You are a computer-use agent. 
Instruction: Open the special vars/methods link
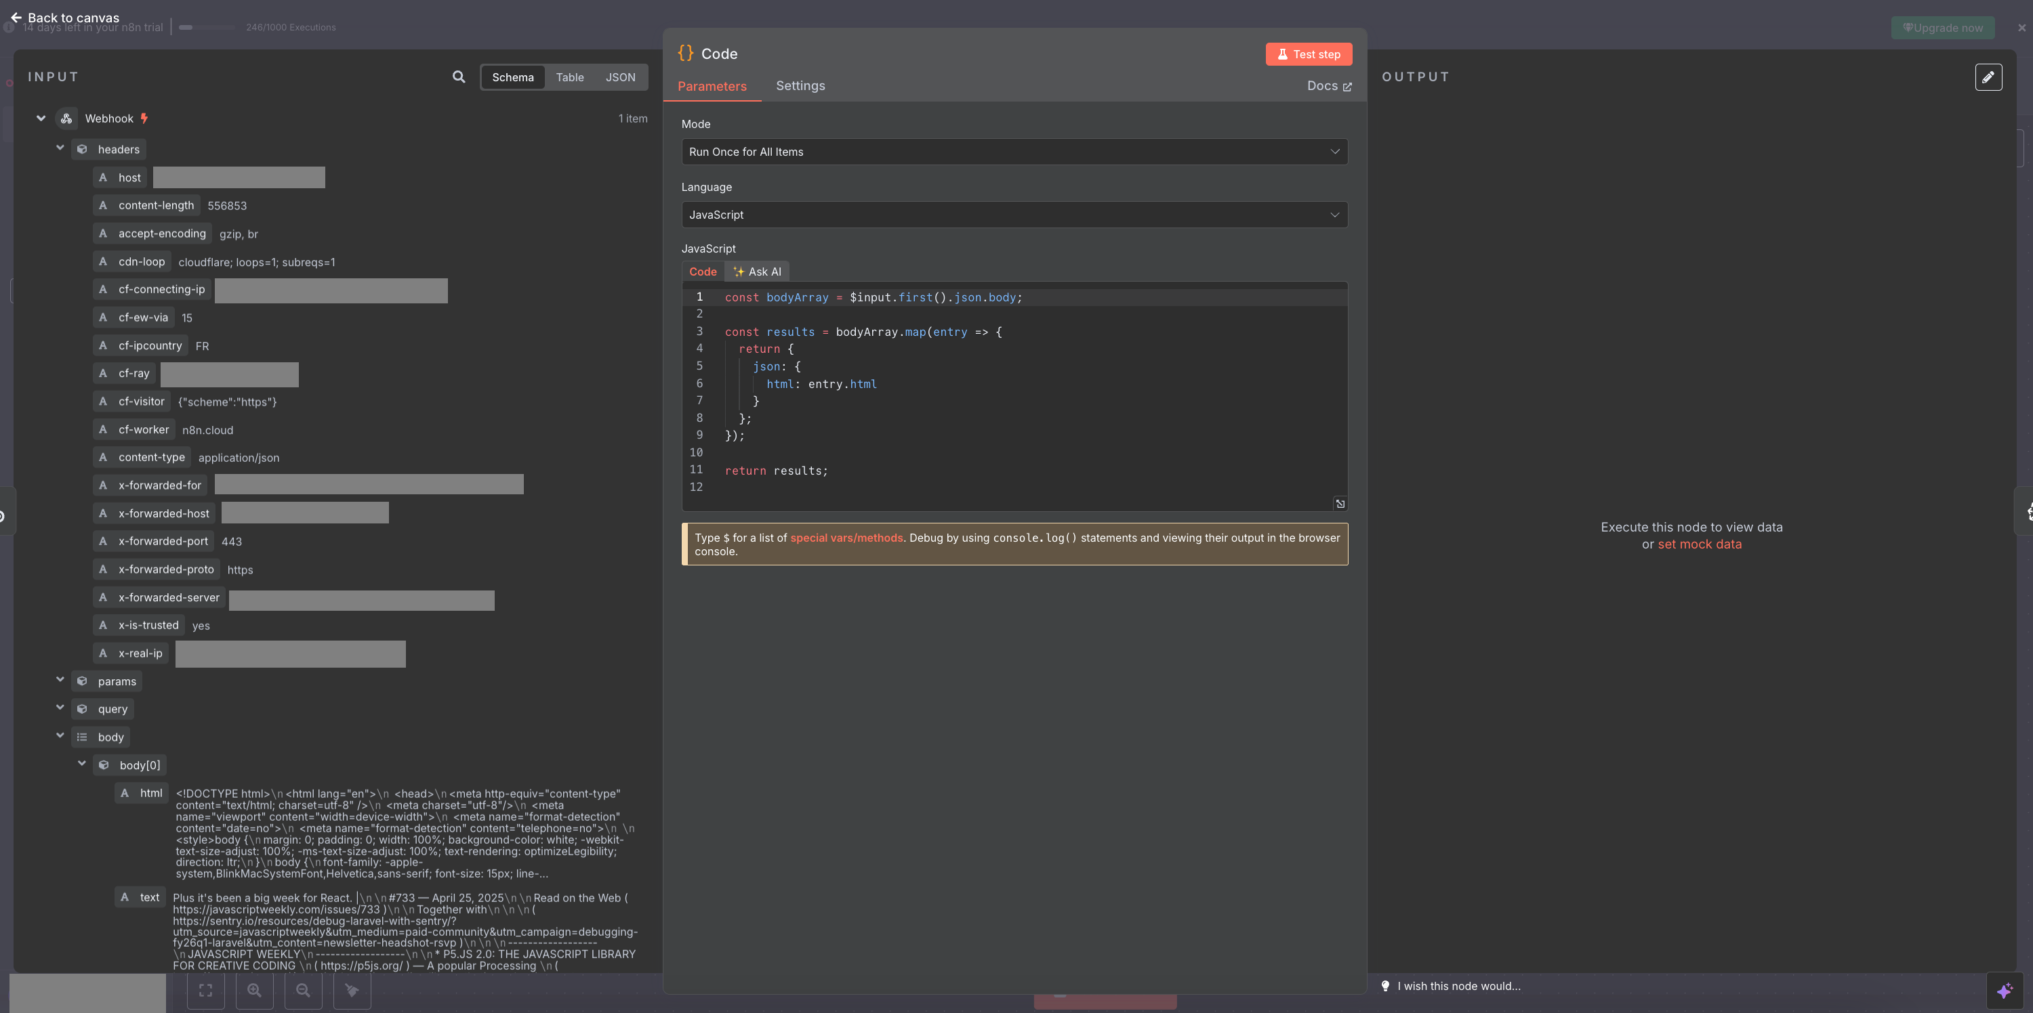click(x=846, y=538)
